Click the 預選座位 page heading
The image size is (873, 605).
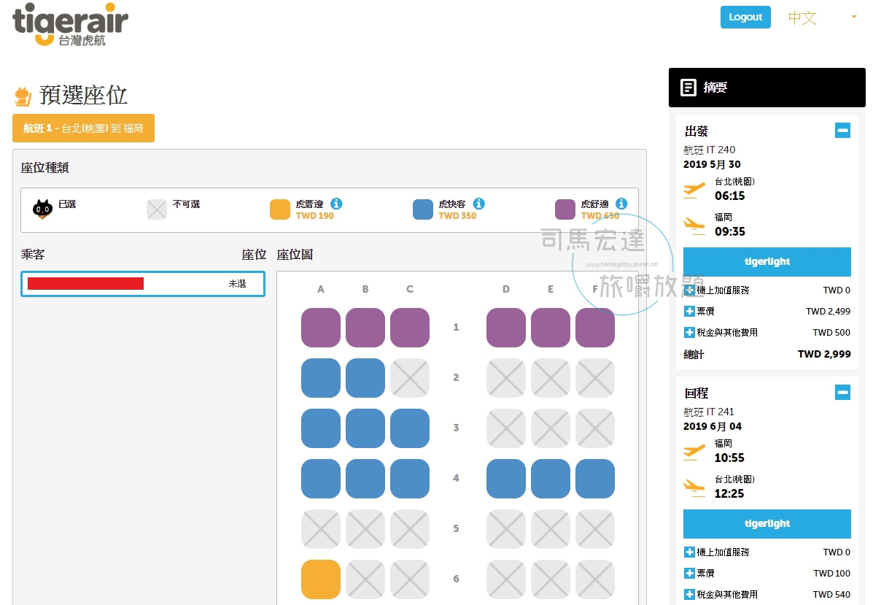click(84, 96)
